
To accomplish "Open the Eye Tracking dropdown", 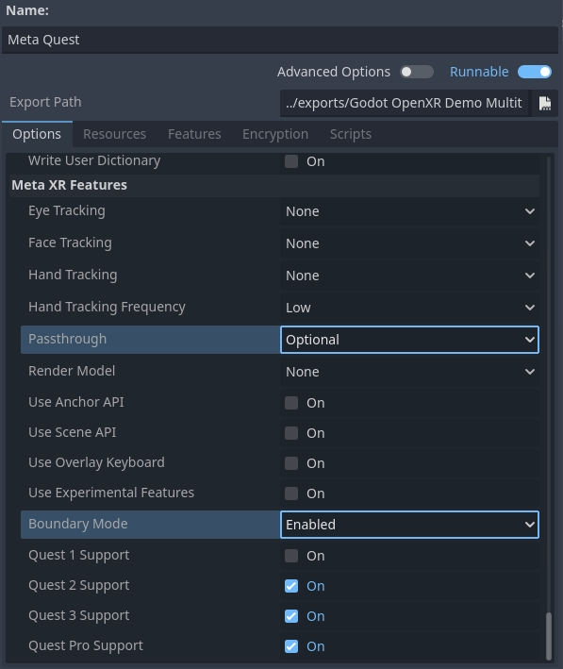I will 409,211.
